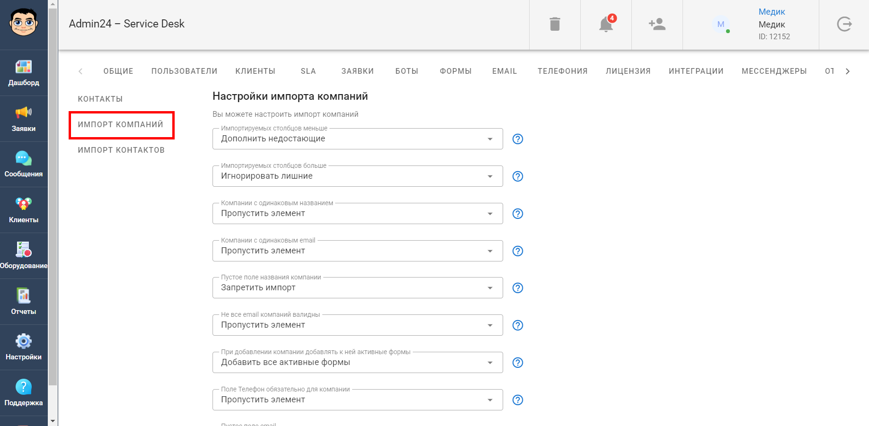Show help for Импортируемых столбцов больше
The width and height of the screenshot is (869, 426).
pyautogui.click(x=518, y=176)
